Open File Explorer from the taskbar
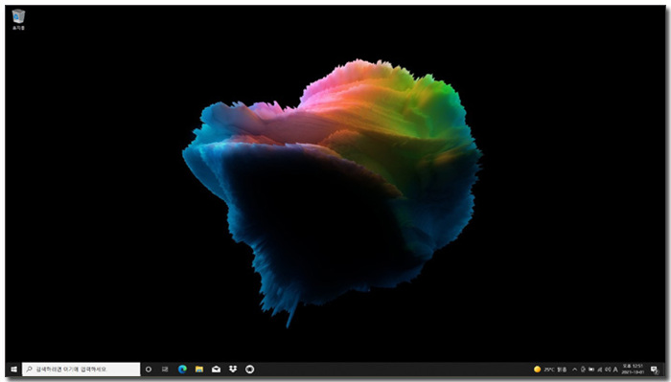The width and height of the screenshot is (671, 382). (x=199, y=370)
